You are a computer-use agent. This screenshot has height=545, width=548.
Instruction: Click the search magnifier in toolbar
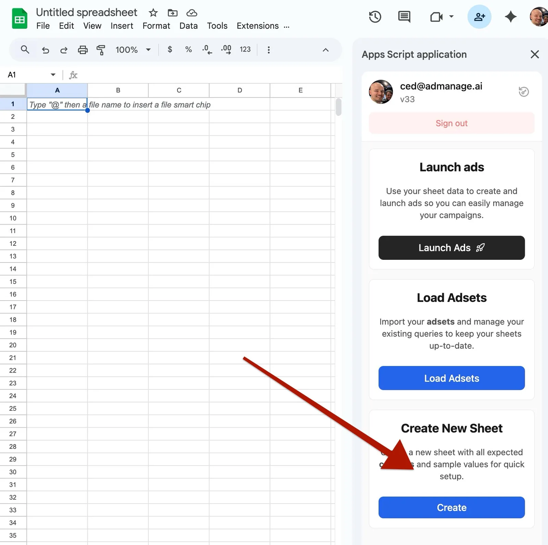25,50
